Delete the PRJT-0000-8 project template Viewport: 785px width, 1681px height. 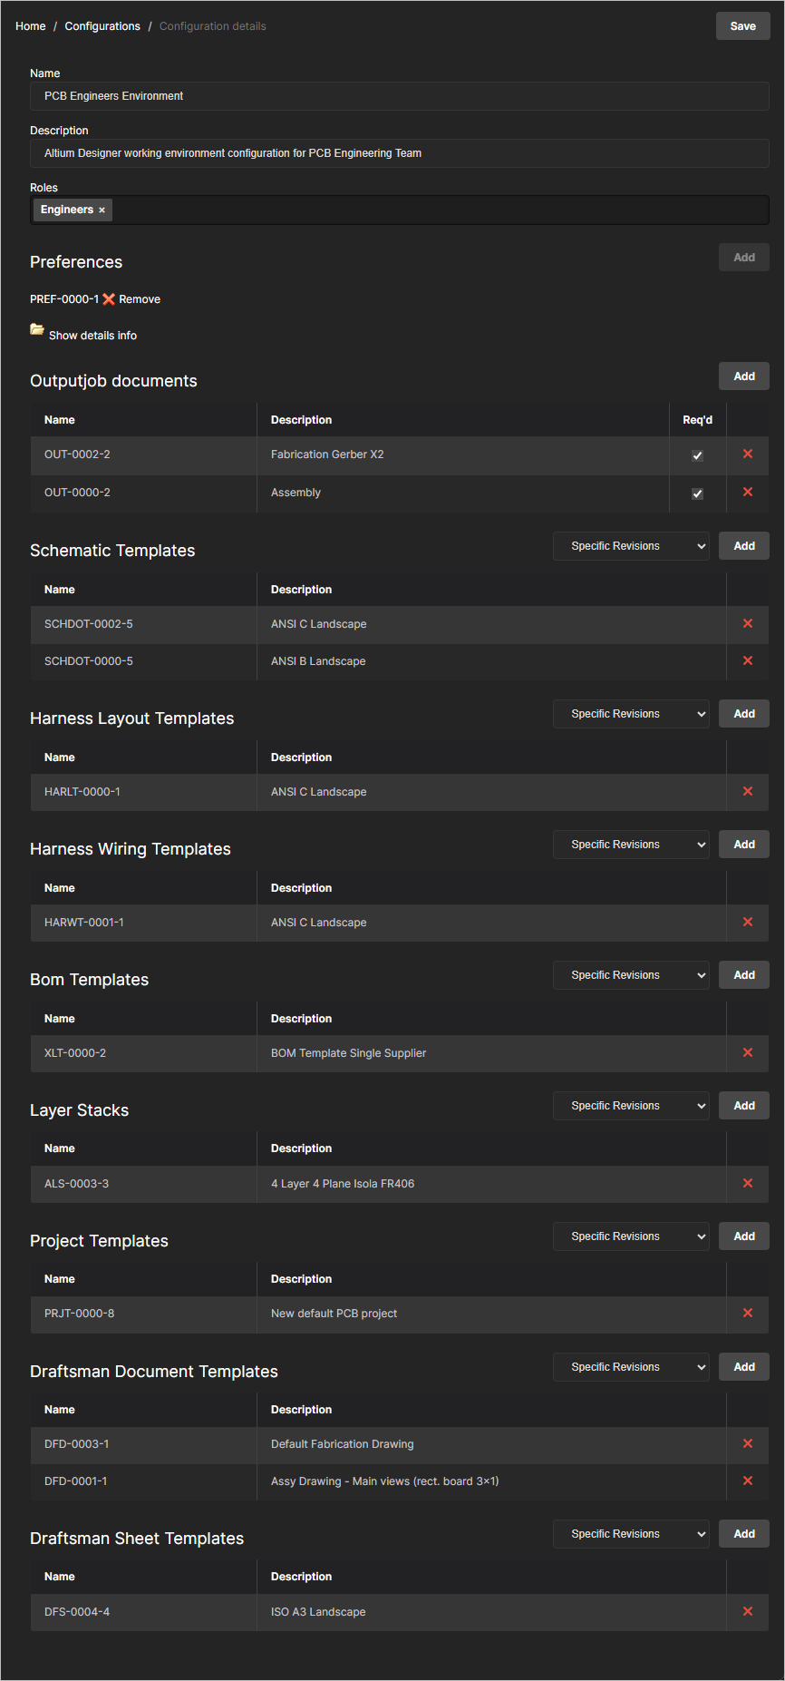click(748, 1313)
